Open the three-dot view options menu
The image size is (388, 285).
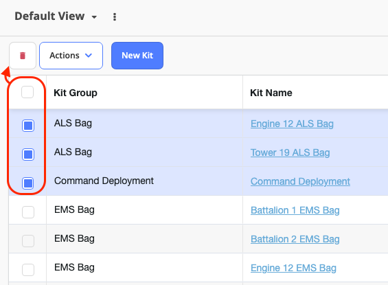point(114,16)
